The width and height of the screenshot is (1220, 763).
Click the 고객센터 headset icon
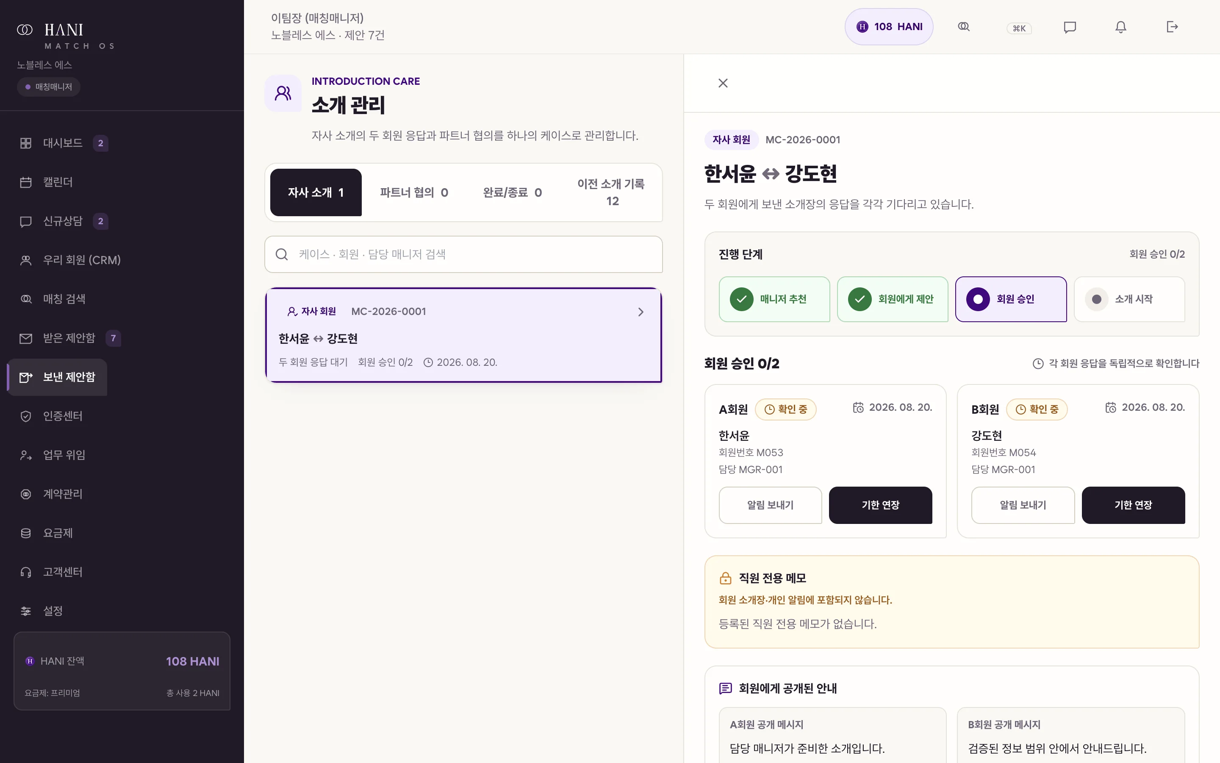(x=26, y=572)
